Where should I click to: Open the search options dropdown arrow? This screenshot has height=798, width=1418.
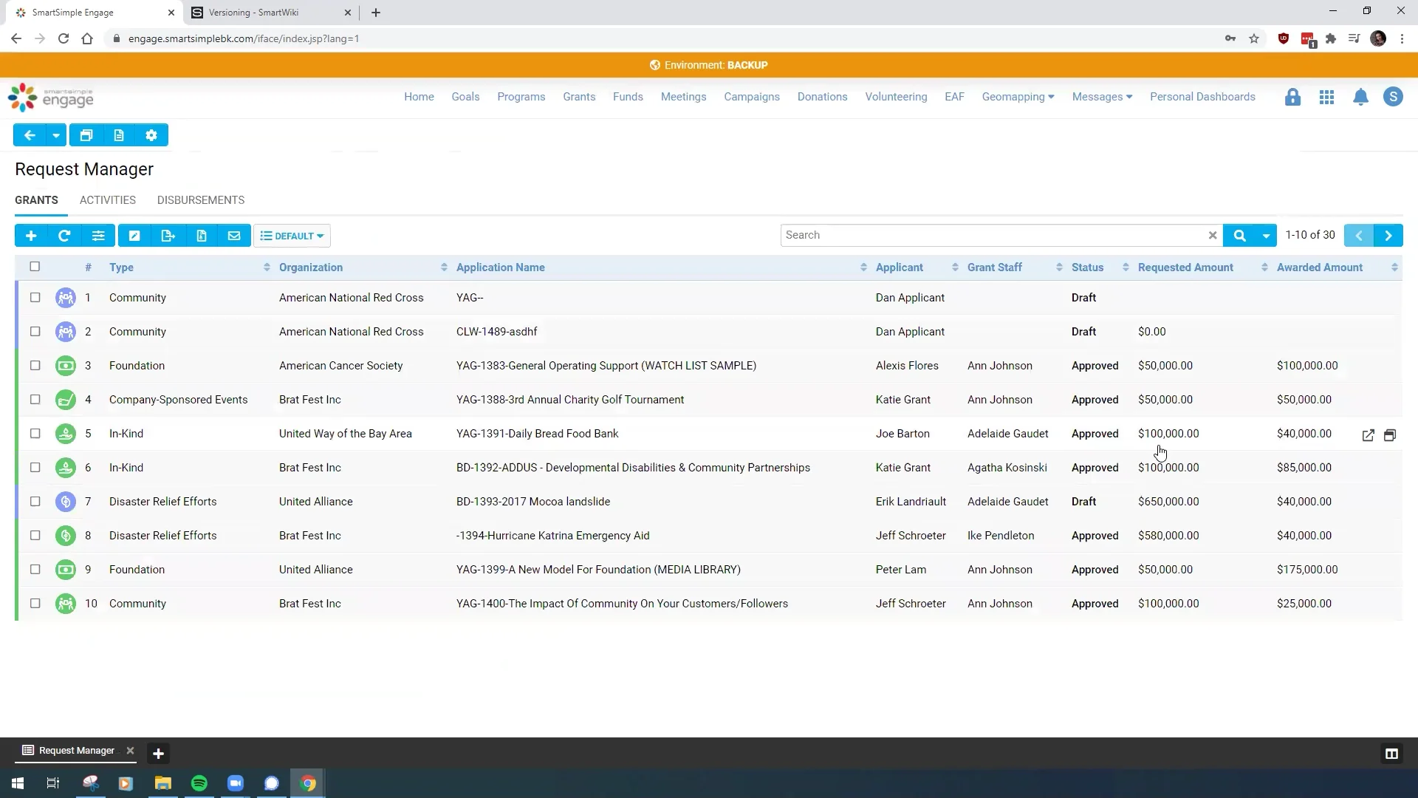pos(1267,235)
